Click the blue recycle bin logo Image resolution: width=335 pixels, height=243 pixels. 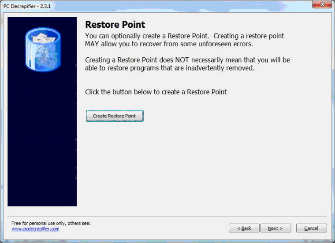[43, 49]
